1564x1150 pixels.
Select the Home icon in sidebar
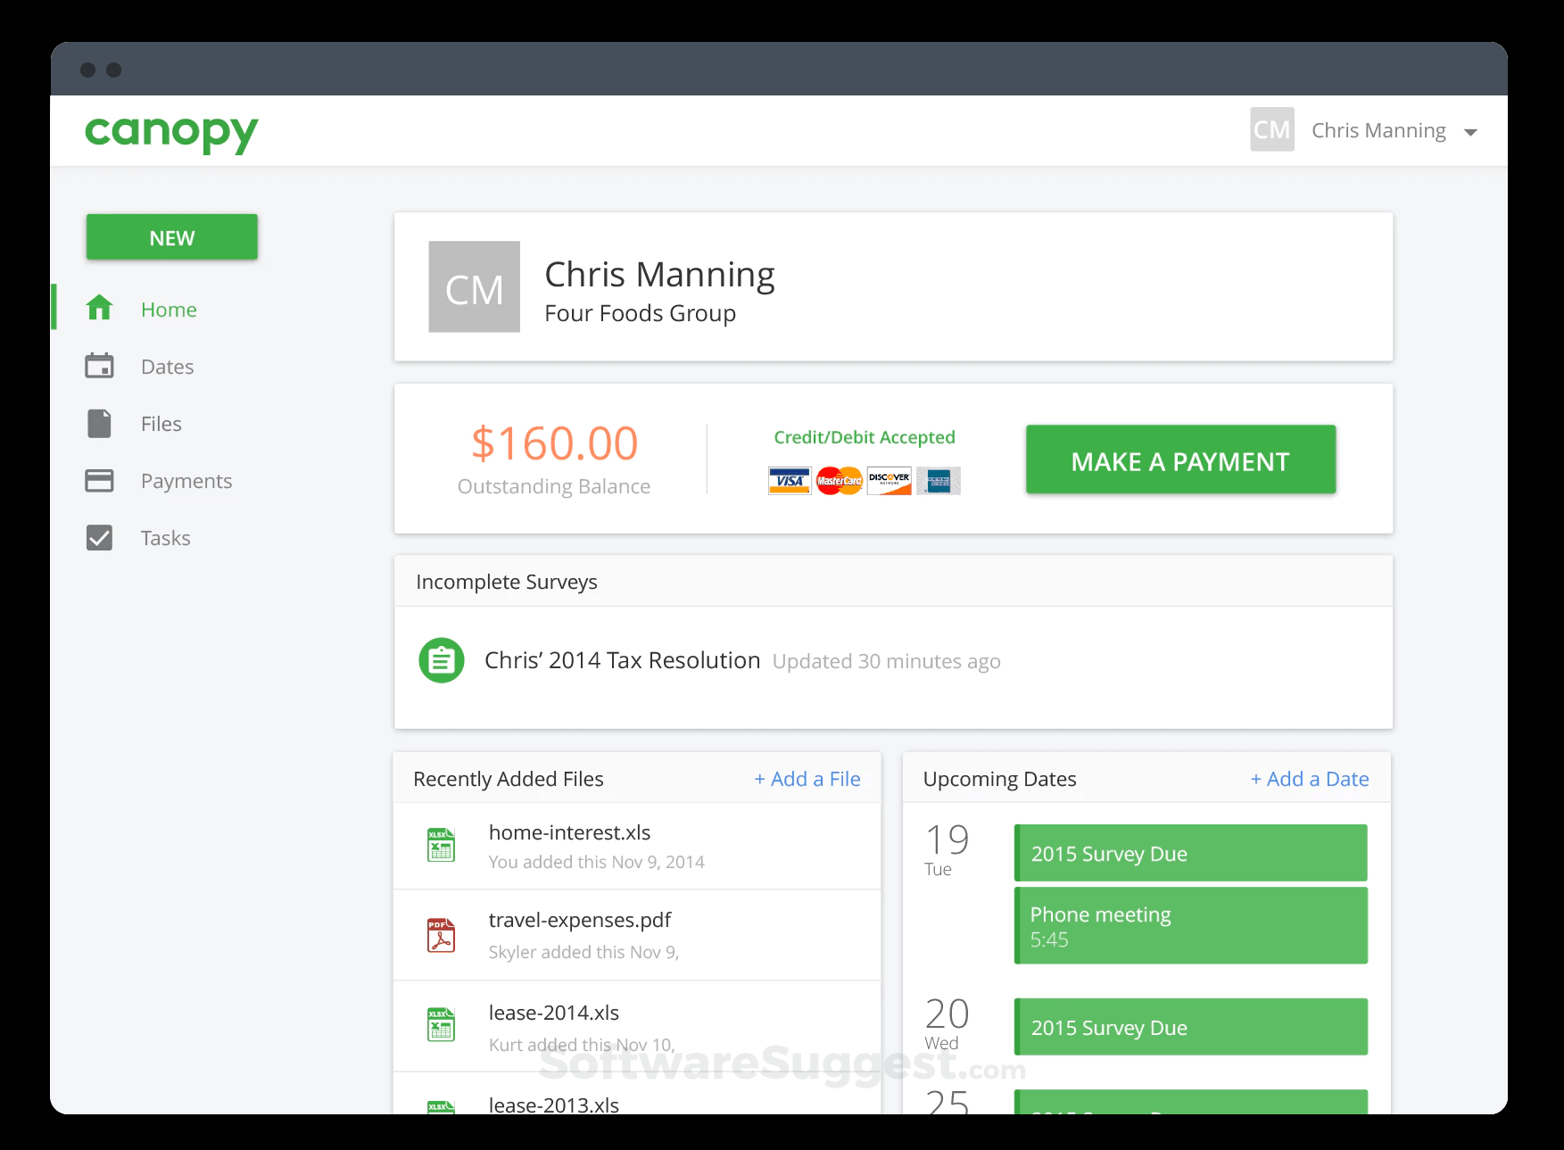99,308
